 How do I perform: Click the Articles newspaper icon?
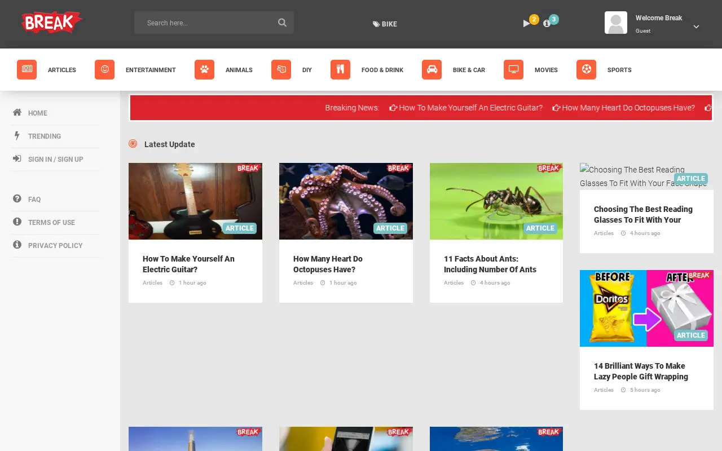pyautogui.click(x=27, y=70)
